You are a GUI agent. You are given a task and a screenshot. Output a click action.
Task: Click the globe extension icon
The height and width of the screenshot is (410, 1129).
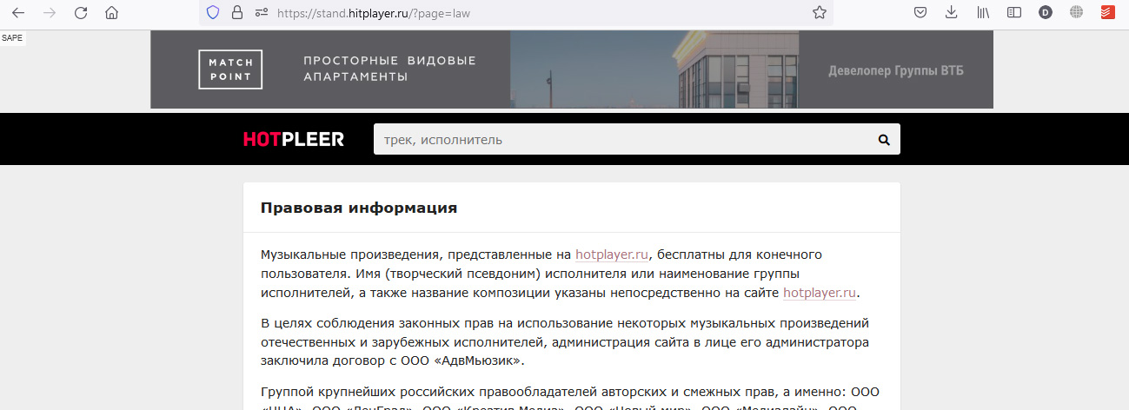pos(1077,13)
